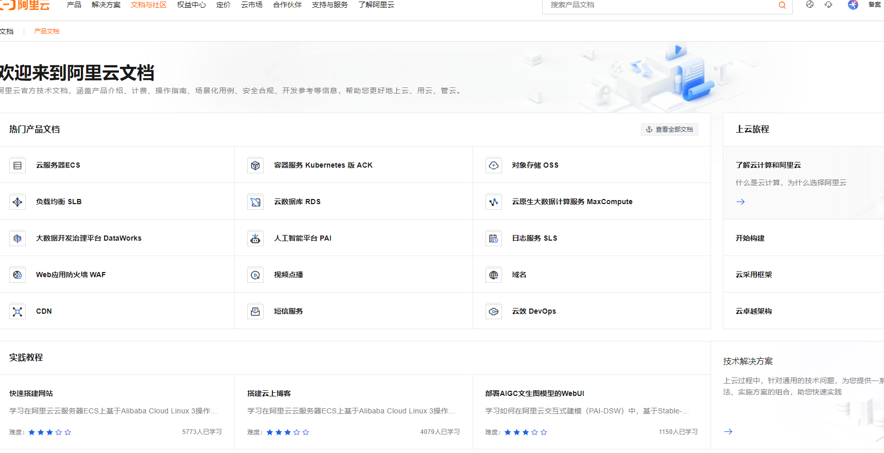This screenshot has width=884, height=453.
Task: Click the 日志服务 SLS icon
Action: (494, 238)
